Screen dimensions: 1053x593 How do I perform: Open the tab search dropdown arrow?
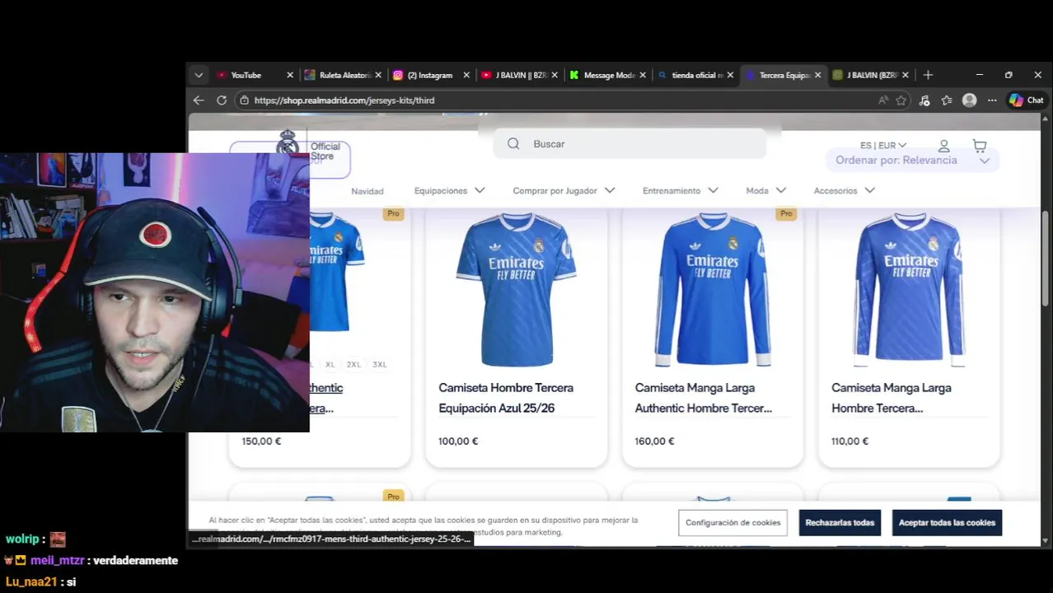(199, 75)
